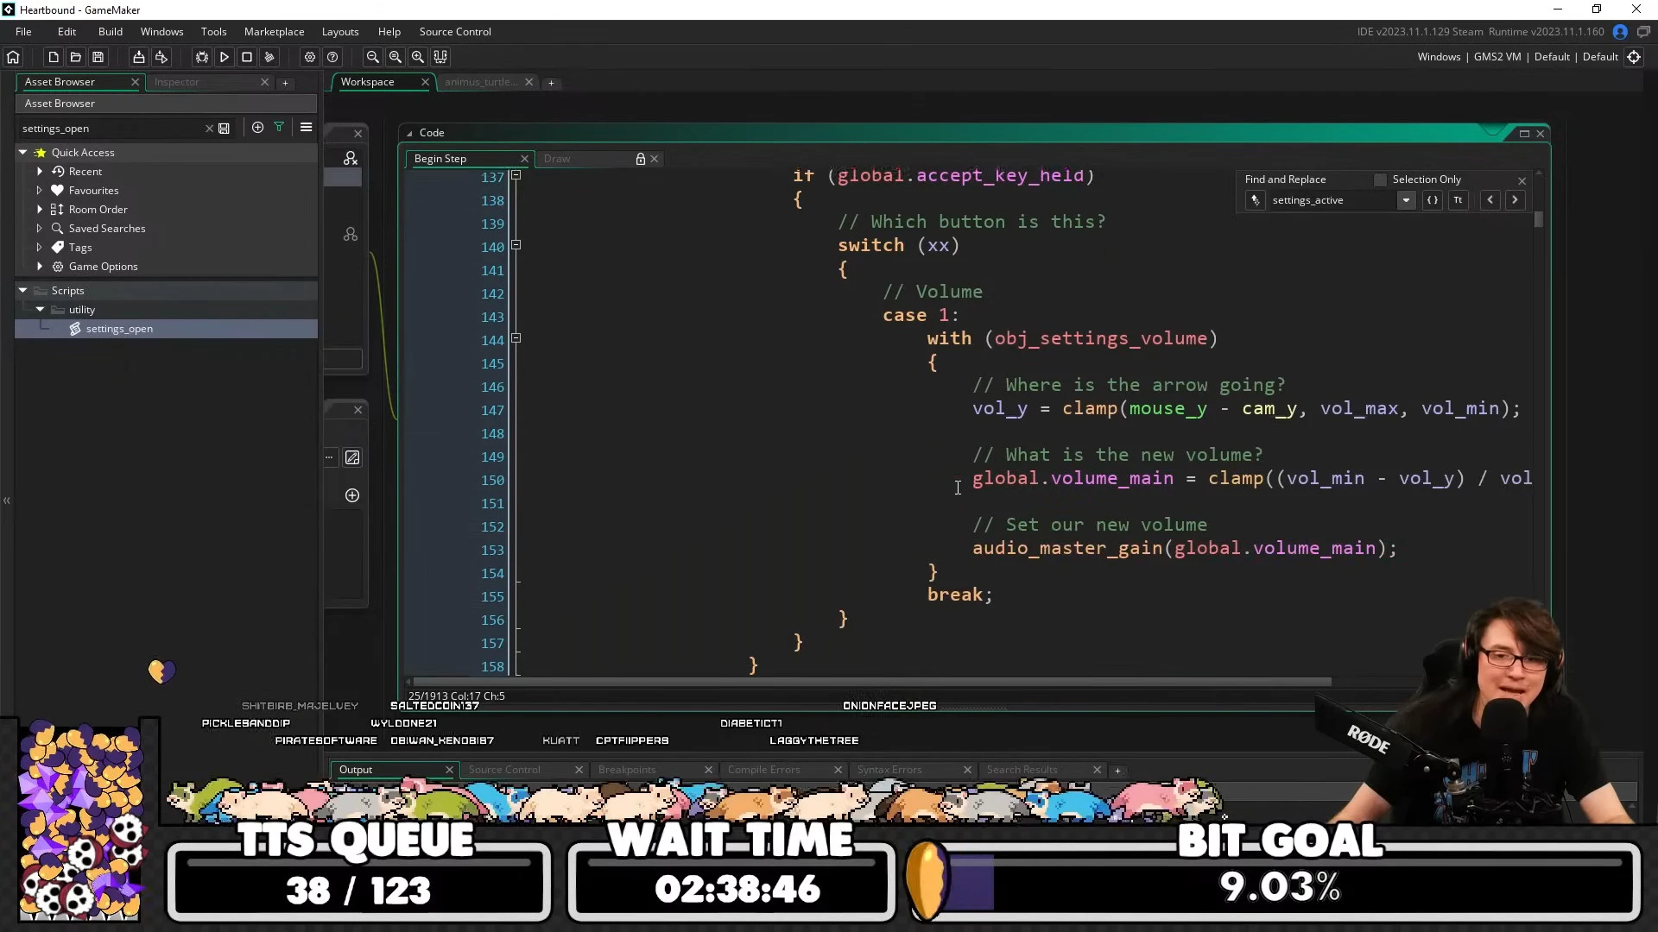Save the current project
1658x932 pixels.
(x=98, y=57)
